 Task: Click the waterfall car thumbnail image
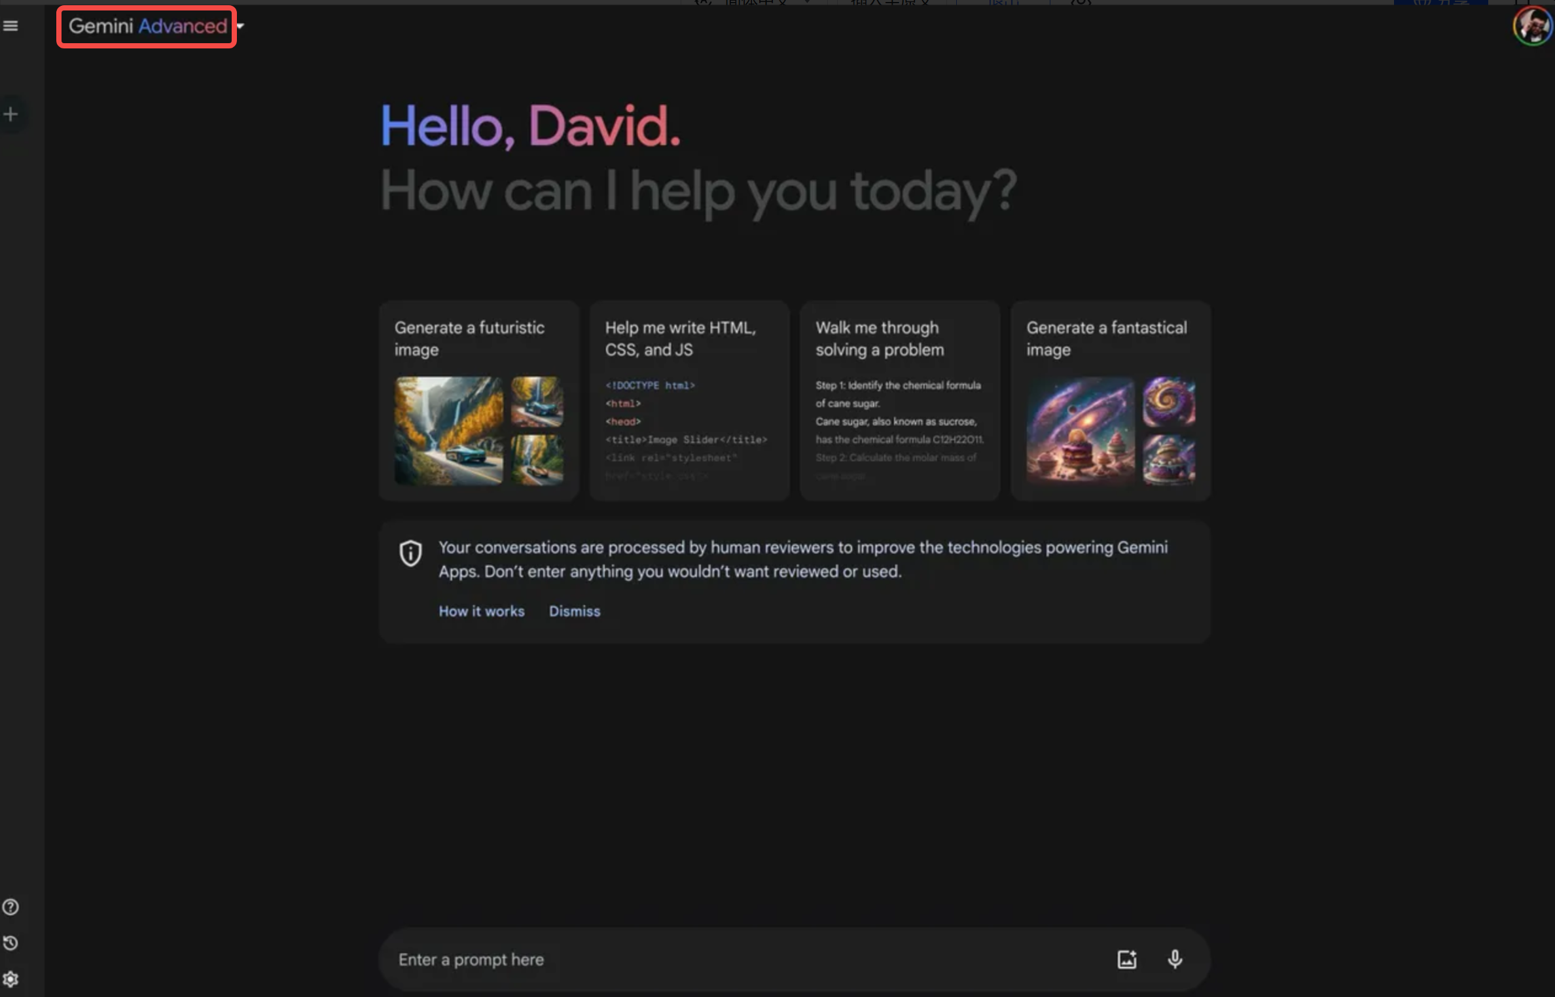point(449,432)
